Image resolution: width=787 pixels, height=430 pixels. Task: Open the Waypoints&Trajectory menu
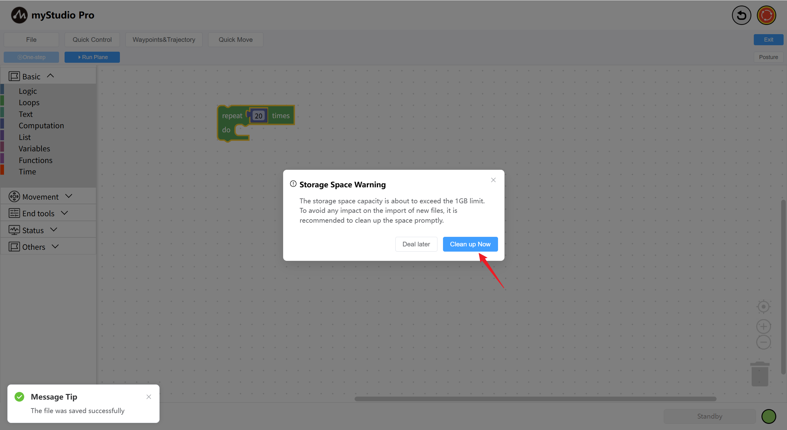(164, 40)
